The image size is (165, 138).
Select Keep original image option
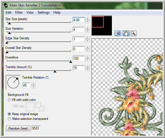click(x=9, y=114)
